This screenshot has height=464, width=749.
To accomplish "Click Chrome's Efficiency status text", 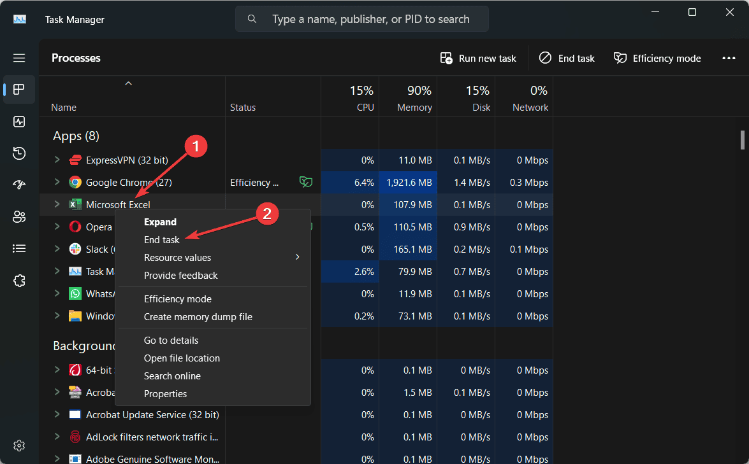I will tap(254, 182).
